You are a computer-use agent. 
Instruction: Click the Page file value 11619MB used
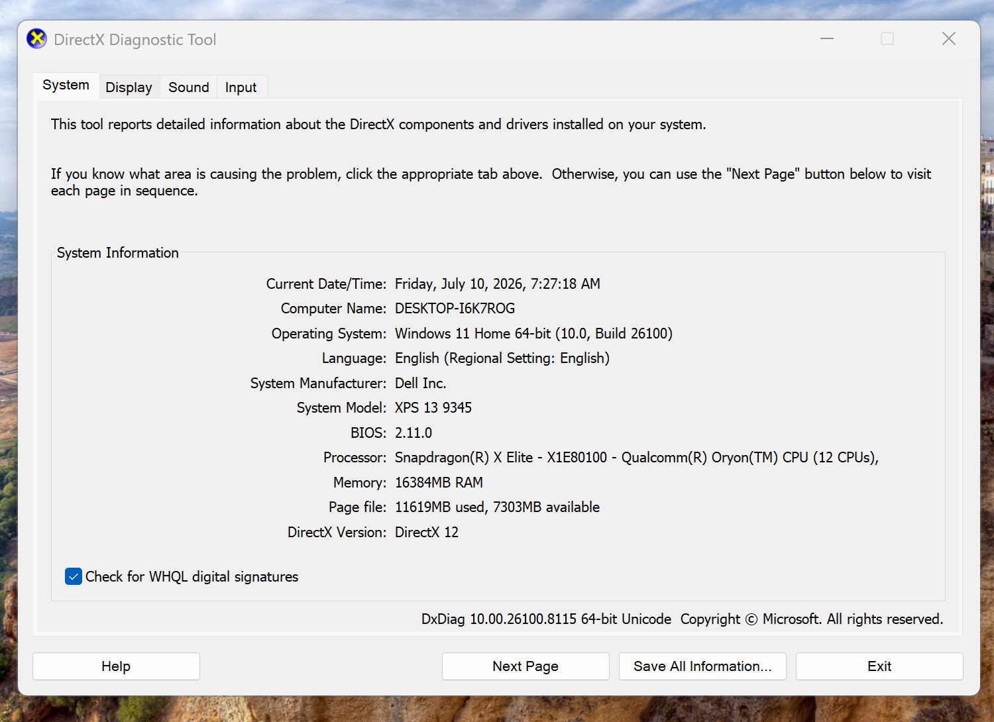point(497,507)
